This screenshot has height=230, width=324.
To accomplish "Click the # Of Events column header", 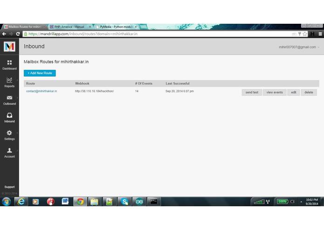I will point(144,83).
